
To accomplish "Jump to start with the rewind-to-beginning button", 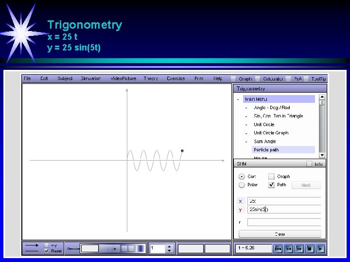I will pos(278,248).
